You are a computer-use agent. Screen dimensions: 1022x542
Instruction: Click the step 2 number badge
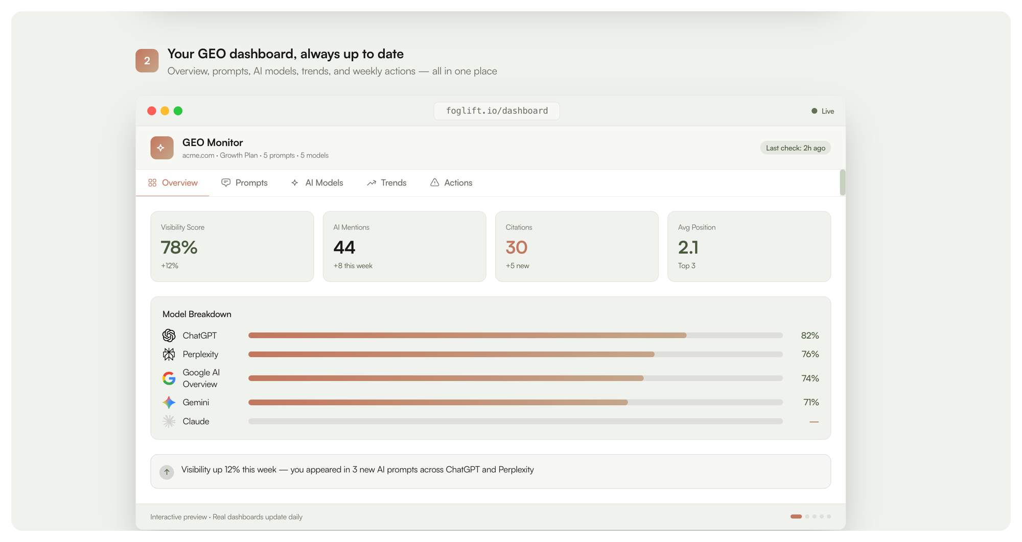[x=147, y=61]
